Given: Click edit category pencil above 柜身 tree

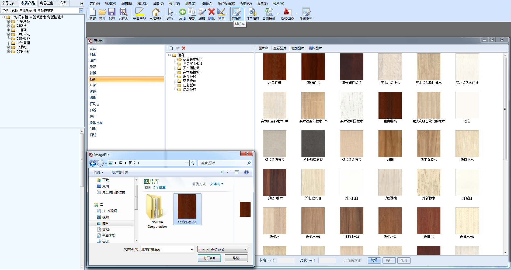Looking at the screenshot, I should [178, 48].
